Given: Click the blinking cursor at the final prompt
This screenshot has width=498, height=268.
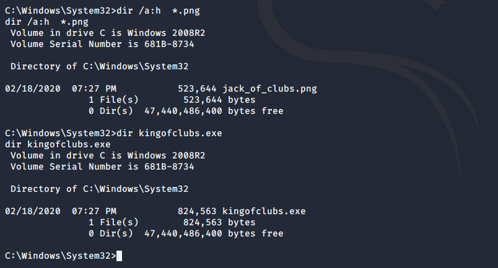Looking at the screenshot, I should (119, 256).
